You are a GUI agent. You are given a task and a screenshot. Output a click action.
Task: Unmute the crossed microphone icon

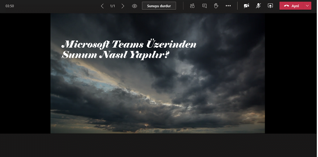[x=258, y=6]
